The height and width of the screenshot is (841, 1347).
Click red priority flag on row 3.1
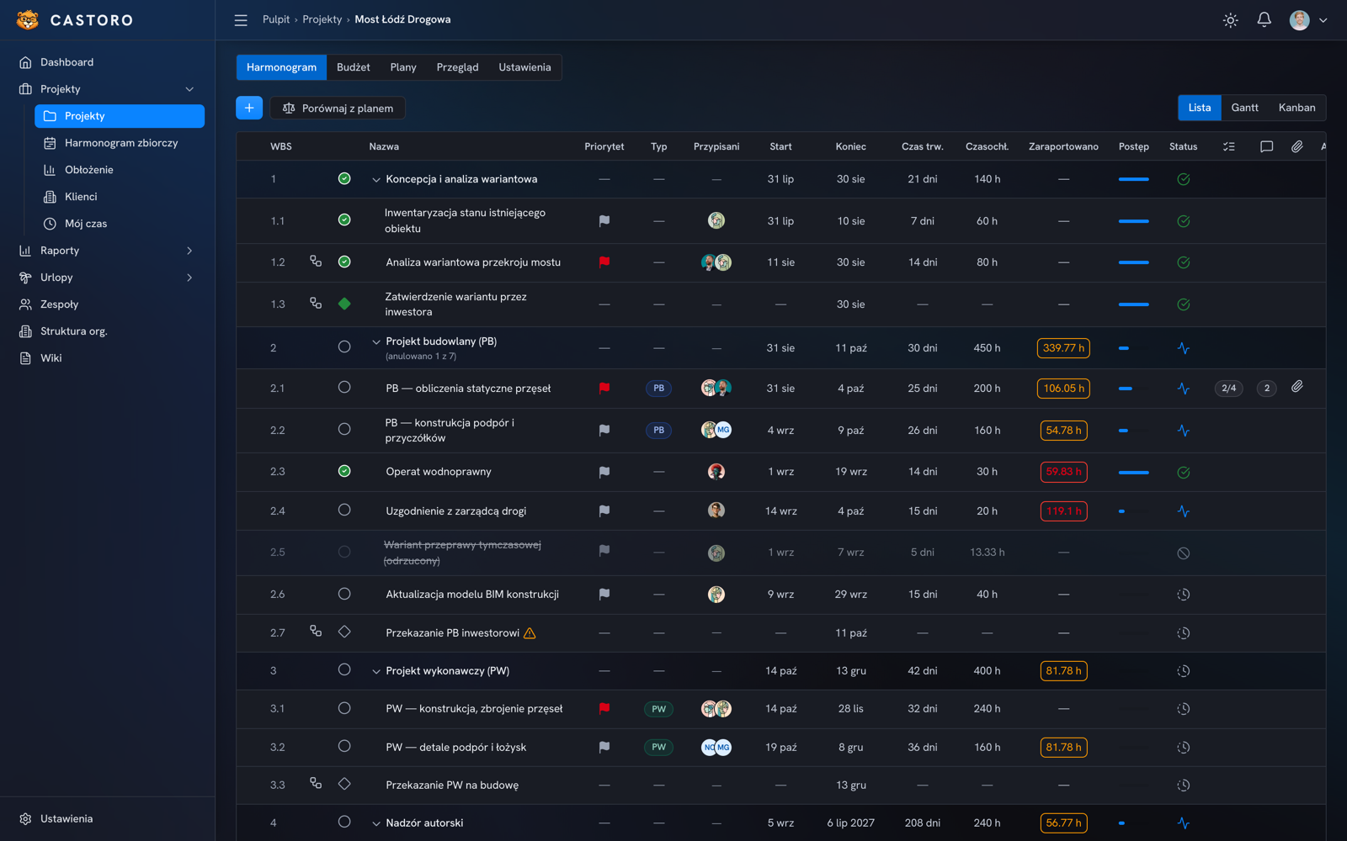[x=604, y=709]
